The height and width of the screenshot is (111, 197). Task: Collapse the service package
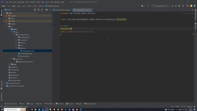(x=16, y=48)
